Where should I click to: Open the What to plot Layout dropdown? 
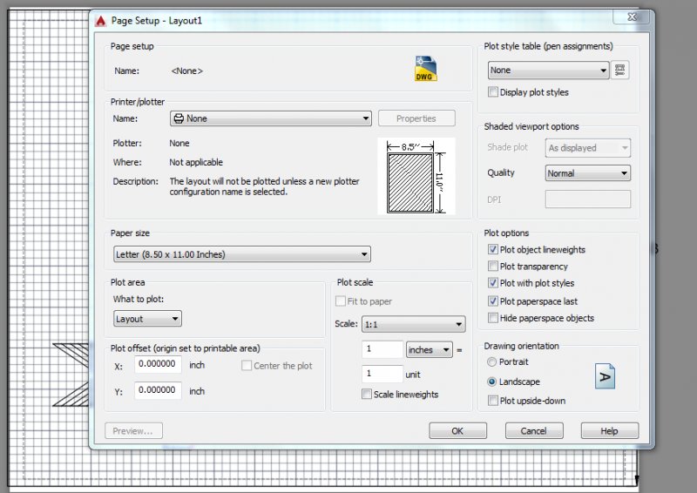pos(147,319)
